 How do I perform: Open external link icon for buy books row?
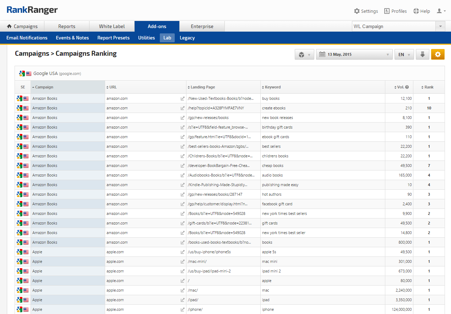pyautogui.click(x=183, y=99)
